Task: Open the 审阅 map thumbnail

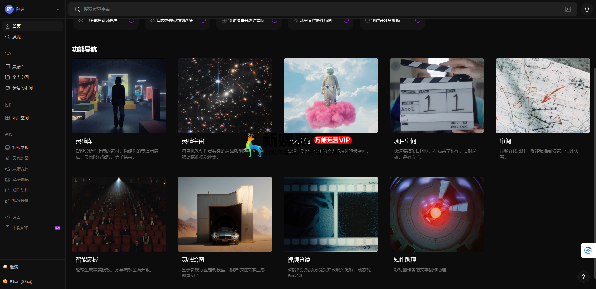Action: tap(543, 96)
